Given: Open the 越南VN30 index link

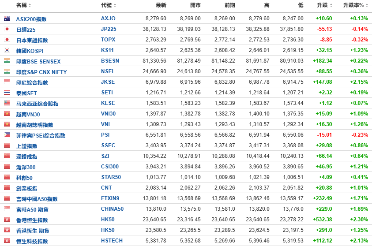Looking at the screenshot, I should click(28, 115).
